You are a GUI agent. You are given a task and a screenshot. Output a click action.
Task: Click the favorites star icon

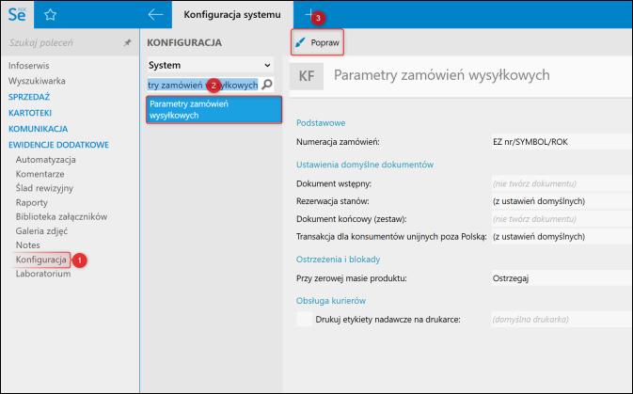point(51,15)
